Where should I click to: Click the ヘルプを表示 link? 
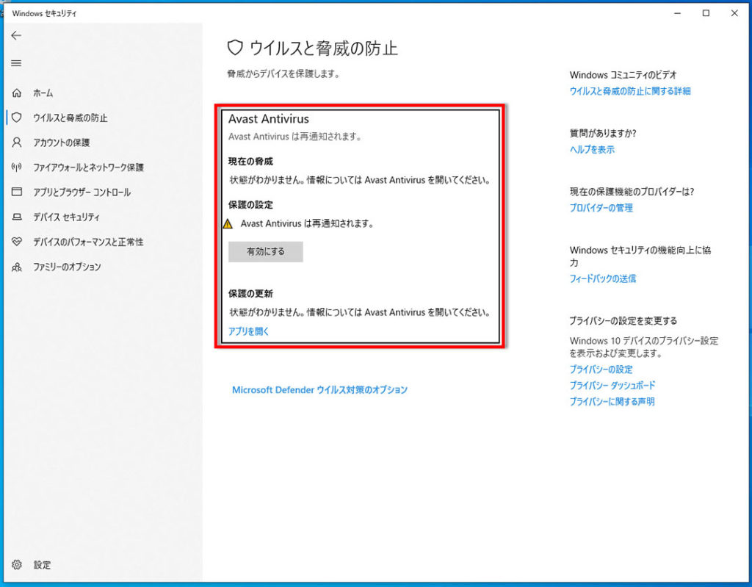pyautogui.click(x=592, y=149)
